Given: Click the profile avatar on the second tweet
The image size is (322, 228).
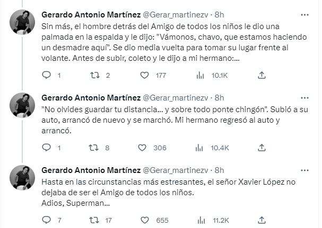Looking at the screenshot, I should [22, 106].
